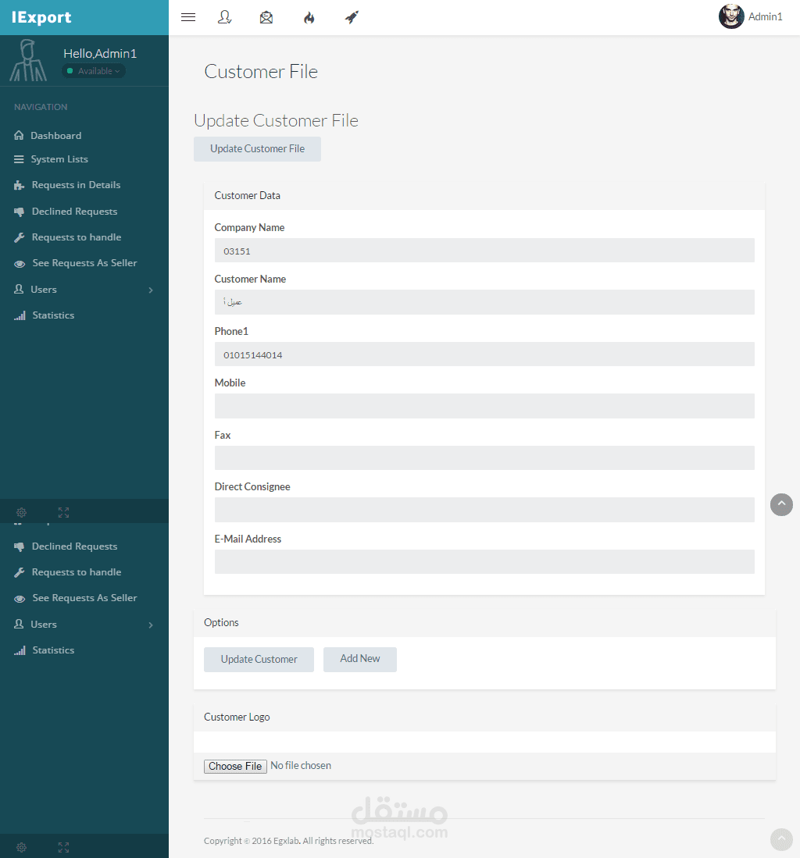Image resolution: width=800 pixels, height=858 pixels.
Task: Click the home icon beside Dashboard
Action: 20,135
